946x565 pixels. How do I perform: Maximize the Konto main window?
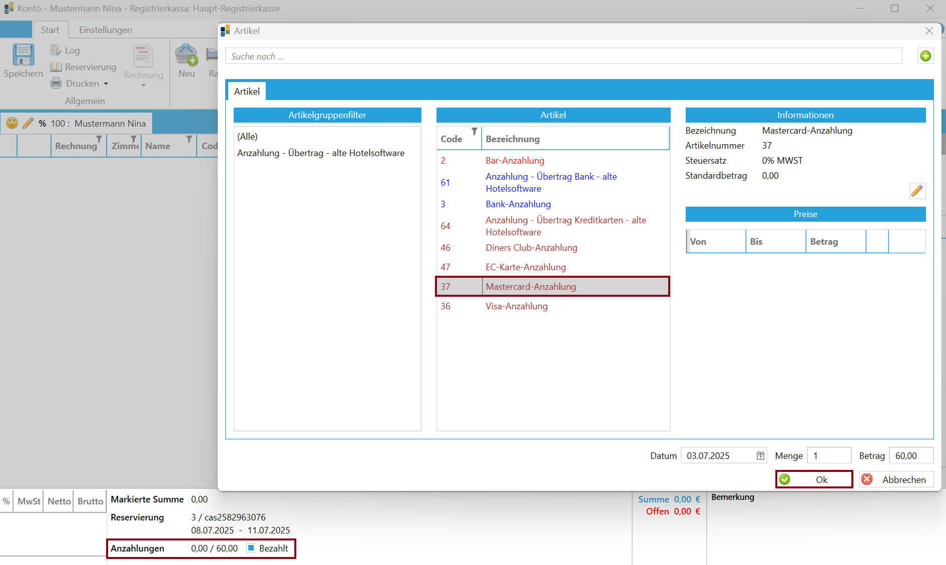click(x=894, y=9)
